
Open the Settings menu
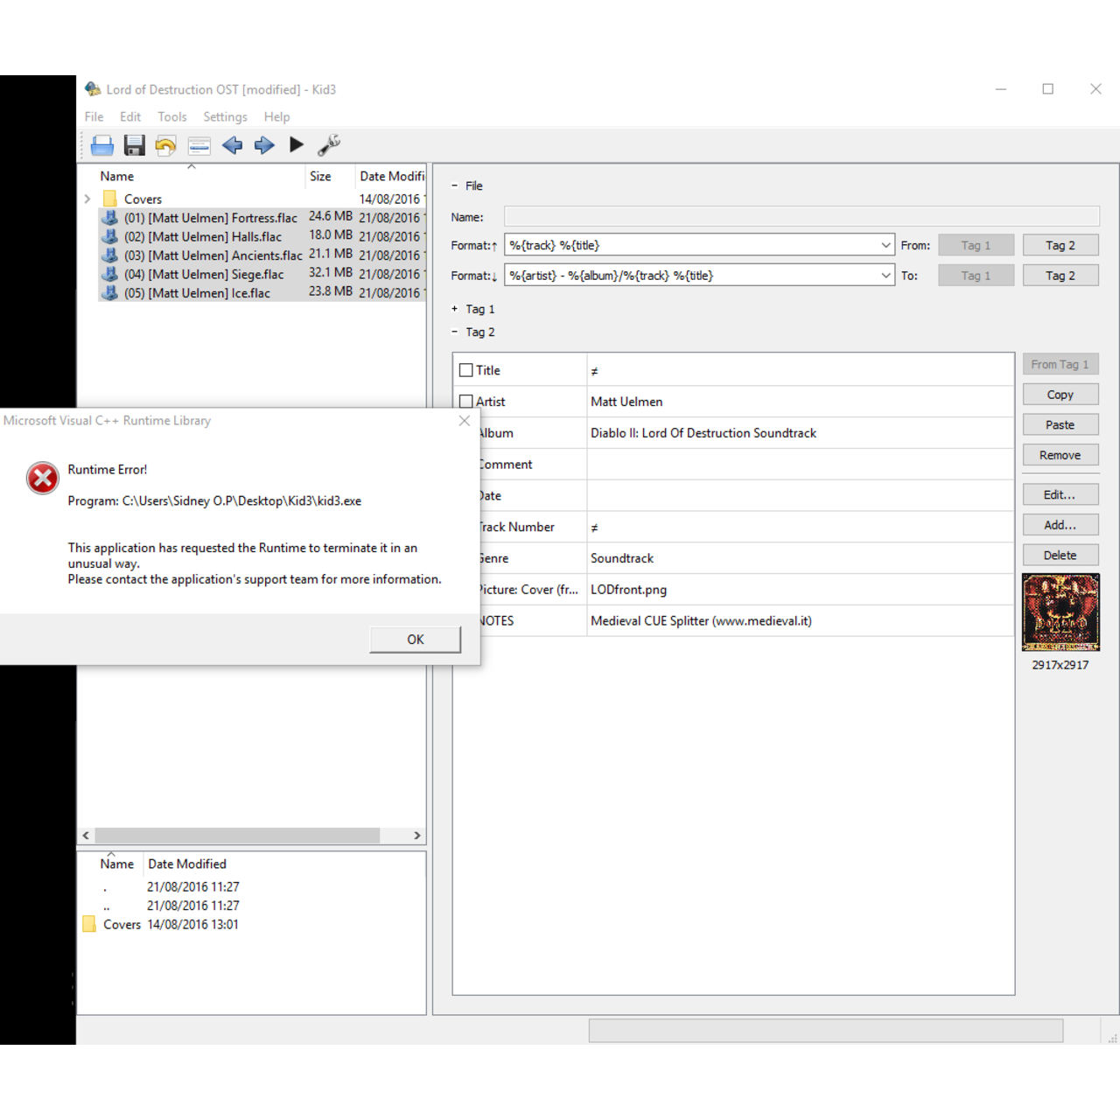[225, 116]
